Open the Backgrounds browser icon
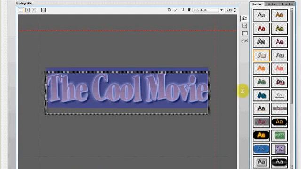 tap(245, 26)
